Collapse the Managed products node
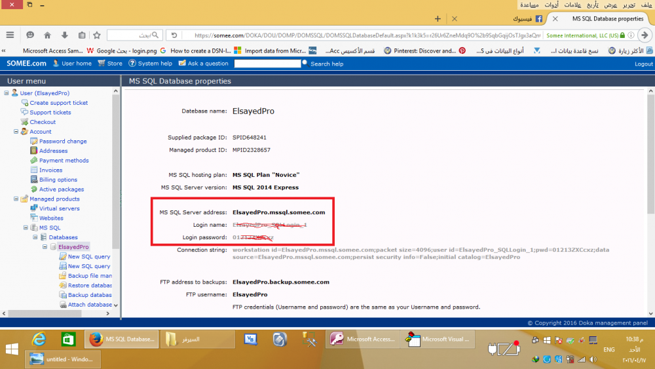The height and width of the screenshot is (369, 655). (16, 199)
